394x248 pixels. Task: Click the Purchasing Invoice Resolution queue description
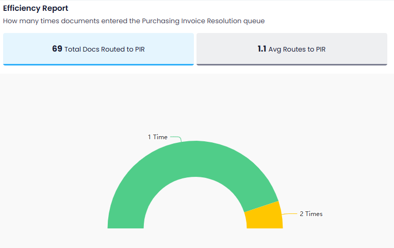tap(134, 21)
